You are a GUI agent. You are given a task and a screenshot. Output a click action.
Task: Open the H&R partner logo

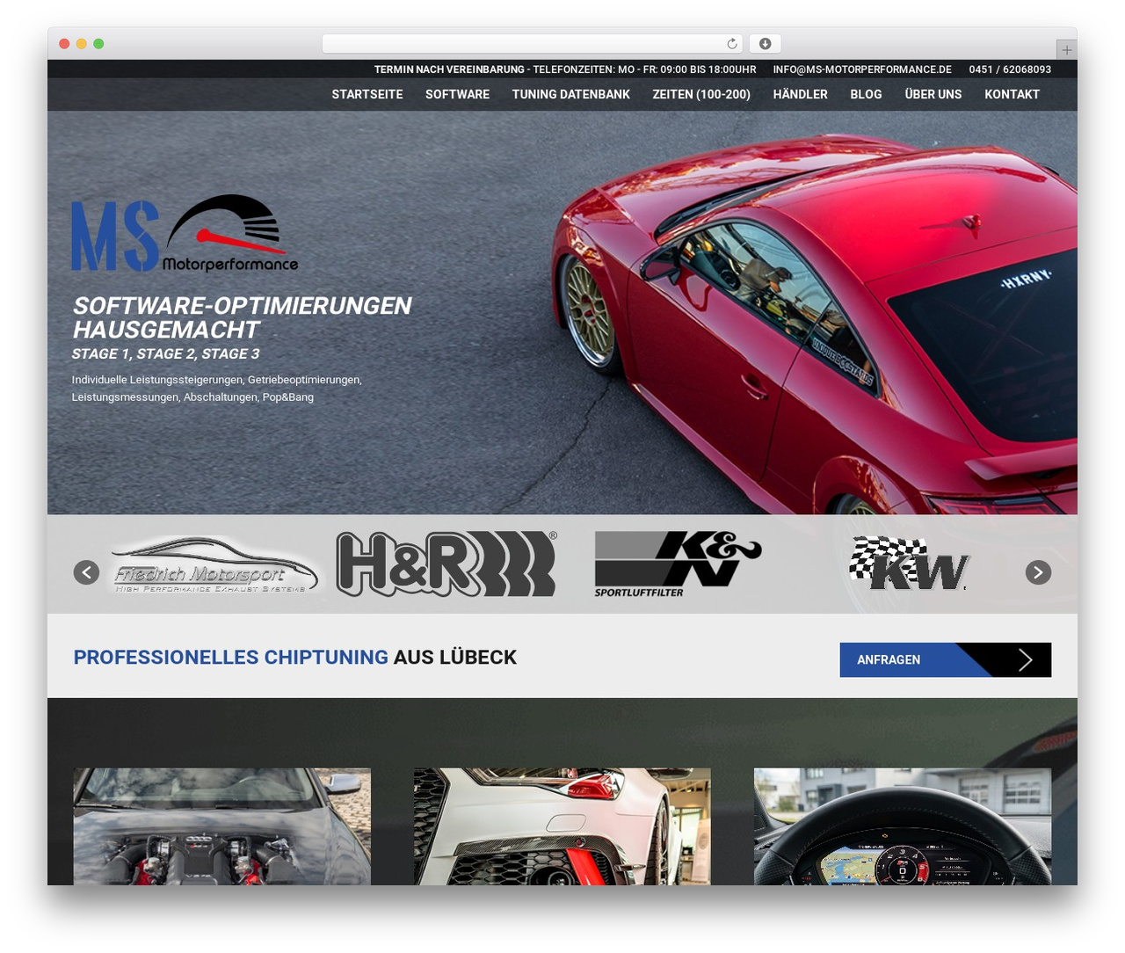point(446,564)
